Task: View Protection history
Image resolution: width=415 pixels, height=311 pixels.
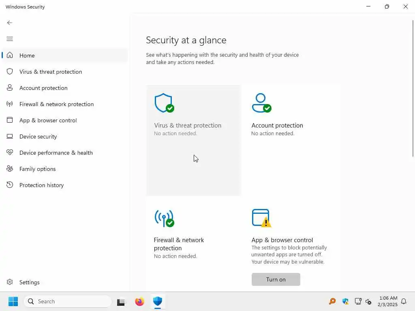Action: point(65,185)
